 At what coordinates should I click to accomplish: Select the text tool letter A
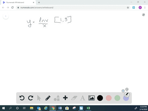coord(83,98)
